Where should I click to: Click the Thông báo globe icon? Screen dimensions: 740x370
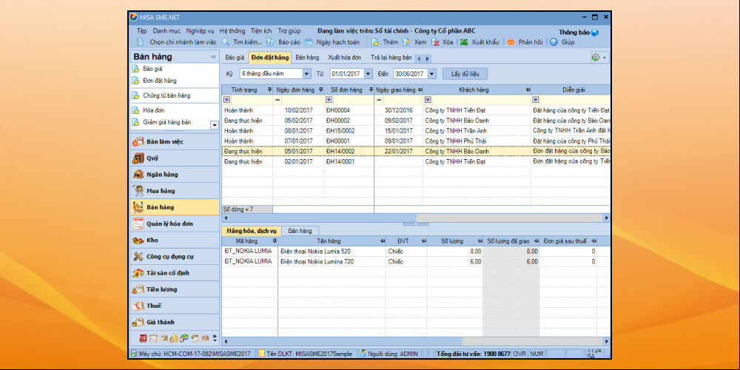595,33
